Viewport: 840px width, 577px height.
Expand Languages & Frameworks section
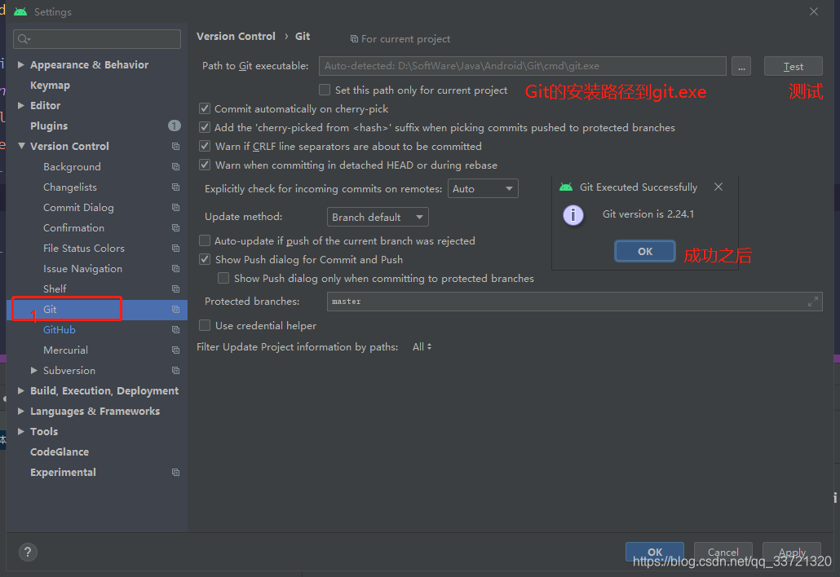tap(21, 411)
